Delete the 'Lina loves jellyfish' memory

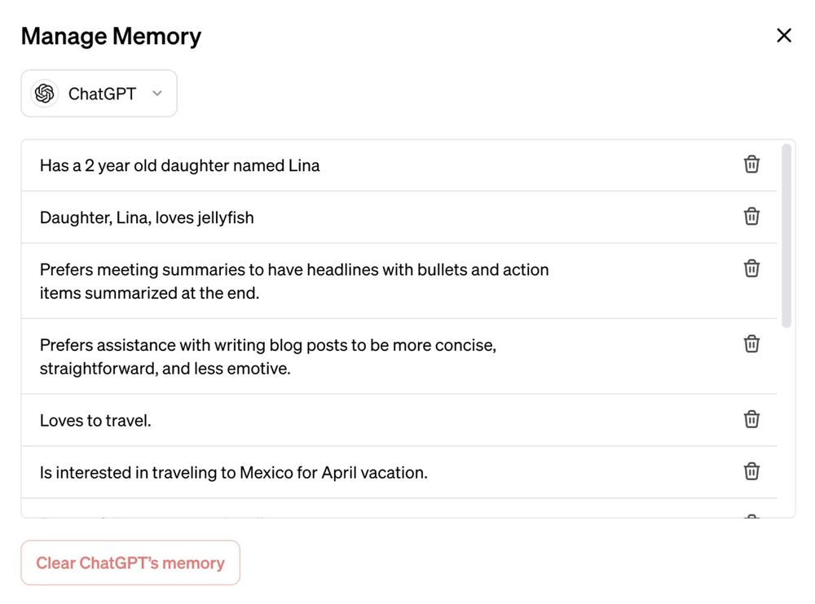pyautogui.click(x=751, y=217)
